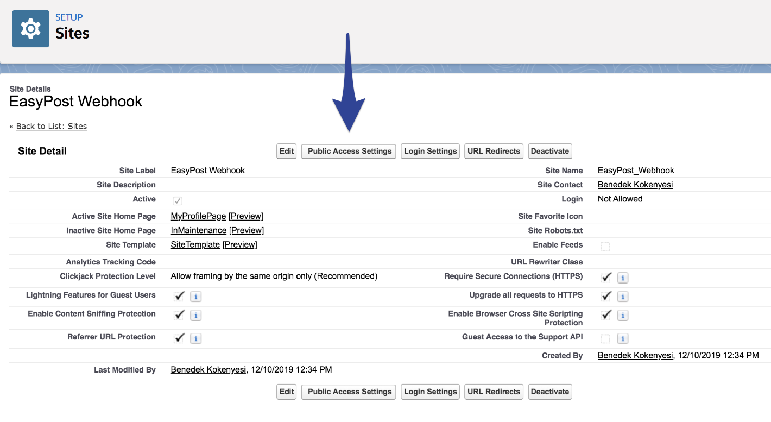Preview the Site Template
This screenshot has width=771, height=422.
pos(240,244)
